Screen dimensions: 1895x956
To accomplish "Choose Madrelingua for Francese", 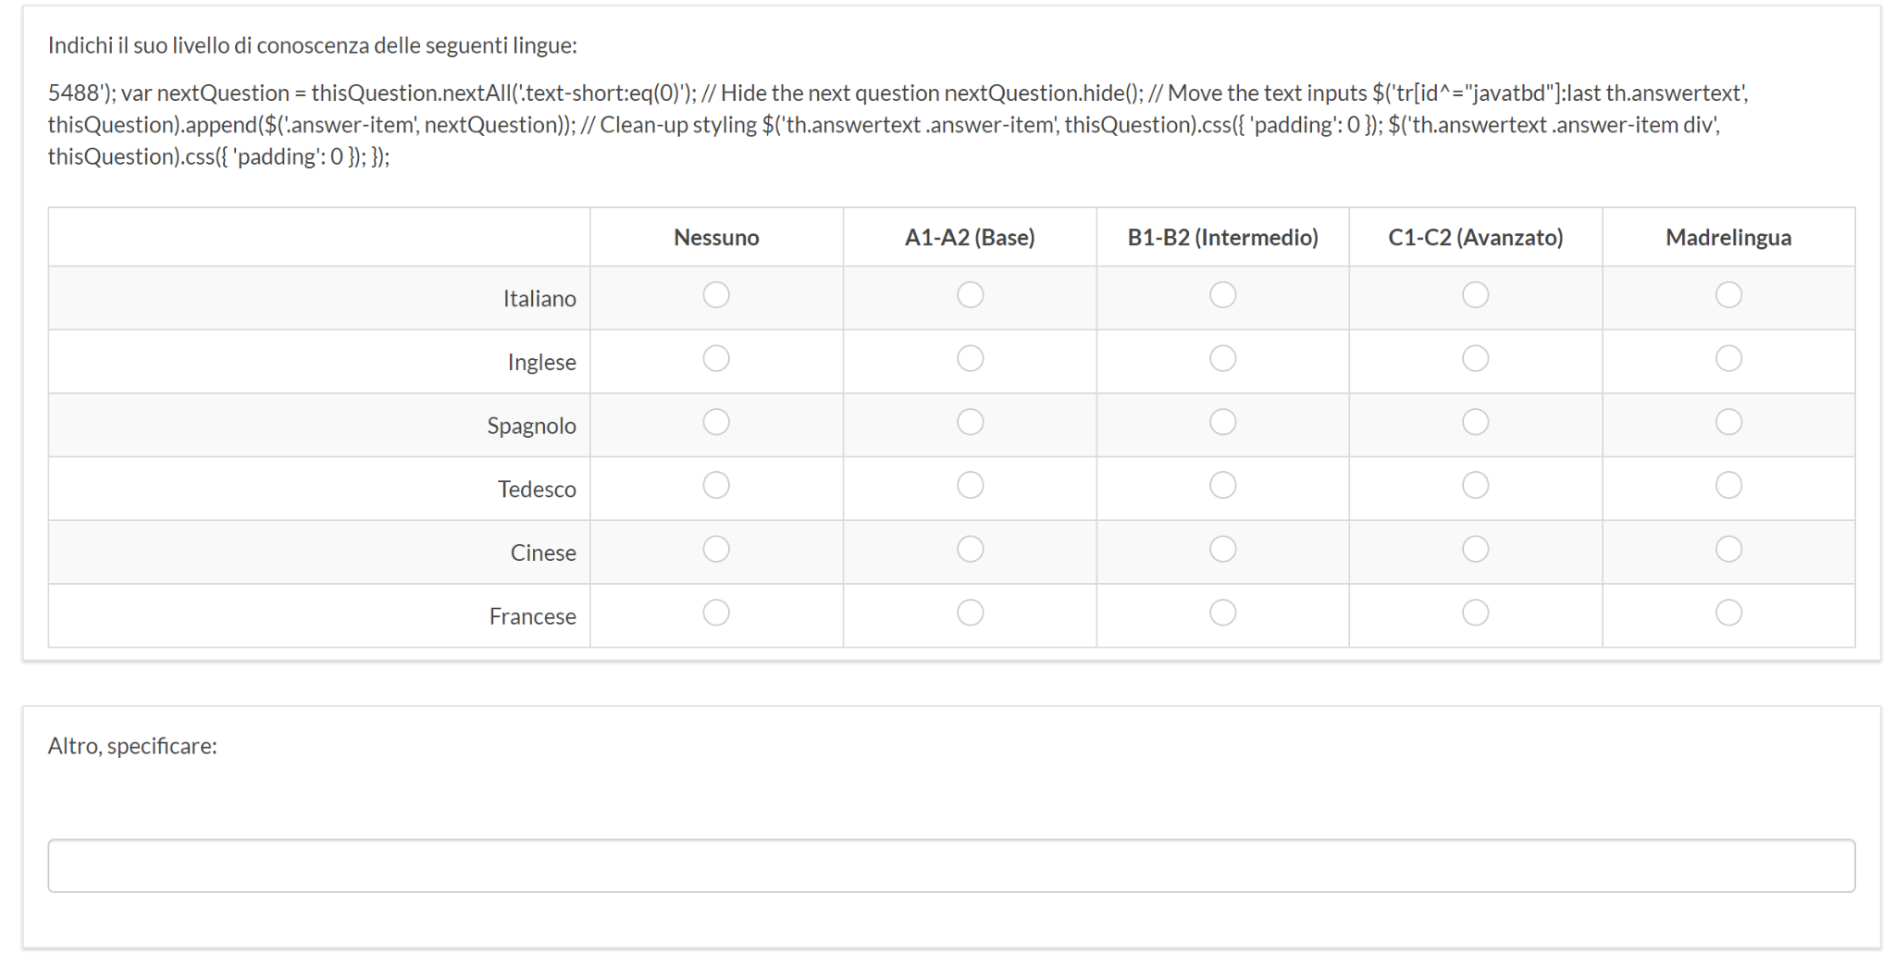I will [x=1728, y=613].
